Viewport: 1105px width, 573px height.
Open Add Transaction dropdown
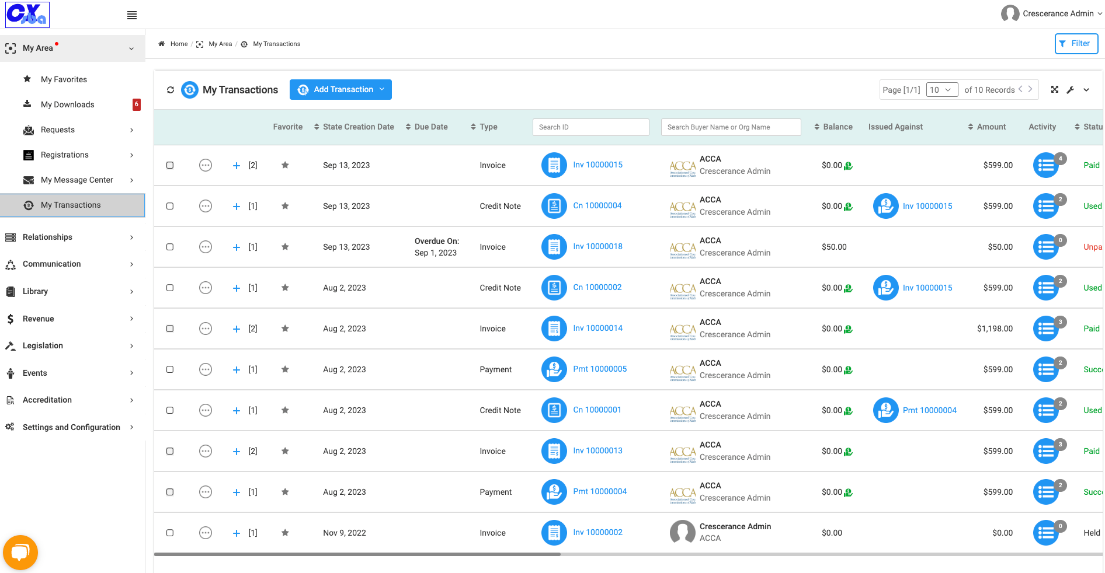[x=340, y=89]
